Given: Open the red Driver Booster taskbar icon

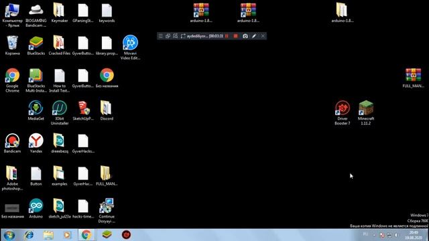Looking at the screenshot, I should click(x=126, y=235).
